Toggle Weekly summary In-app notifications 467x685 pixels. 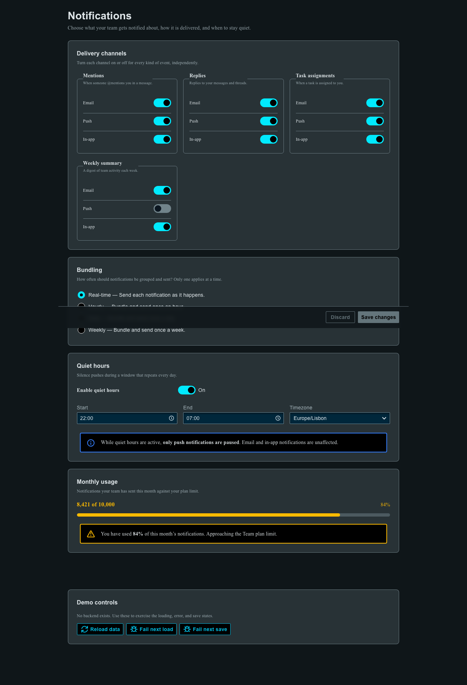[162, 227]
